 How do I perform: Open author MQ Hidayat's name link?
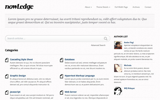click(x=129, y=88)
